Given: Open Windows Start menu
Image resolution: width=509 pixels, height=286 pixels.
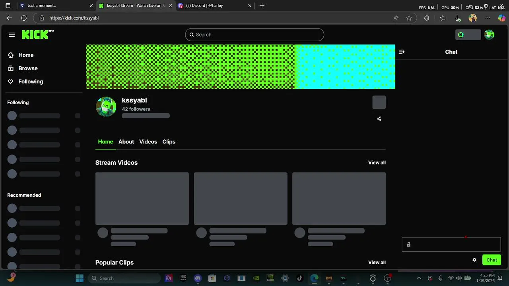Looking at the screenshot, I should coord(80,278).
